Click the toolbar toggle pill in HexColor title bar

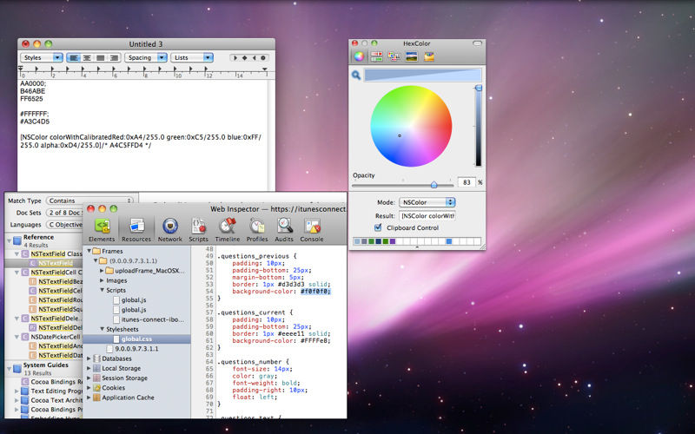[x=477, y=43]
